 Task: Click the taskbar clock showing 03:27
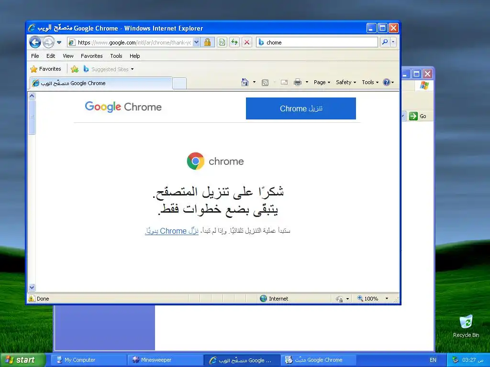tap(473, 360)
